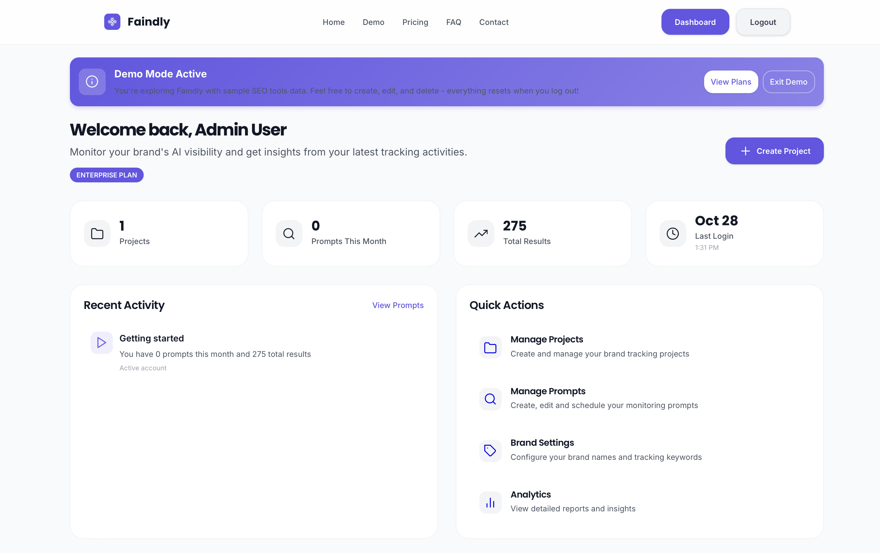880x553 pixels.
Task: Click the Analytics bar chart icon
Action: tap(490, 502)
